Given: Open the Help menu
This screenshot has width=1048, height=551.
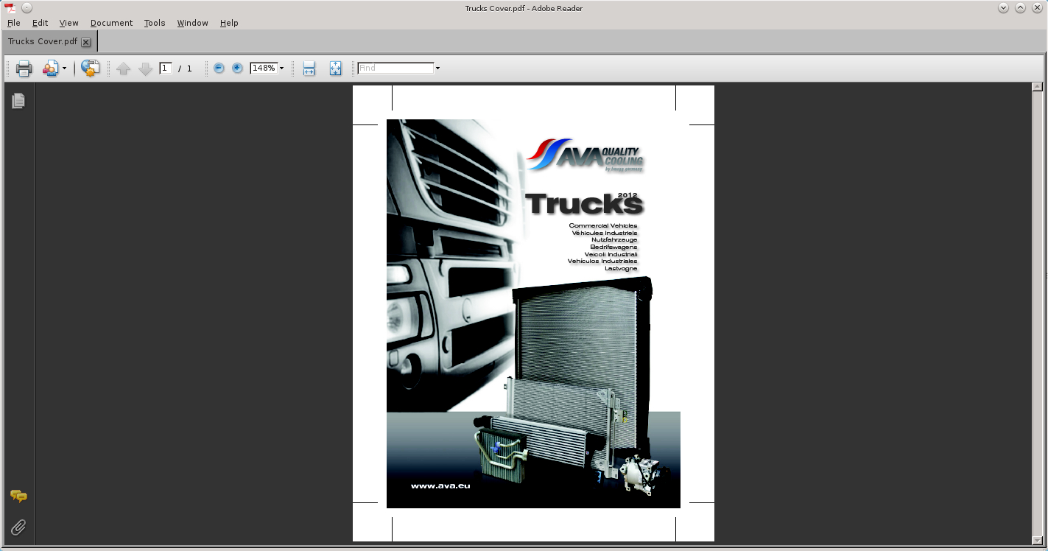Looking at the screenshot, I should tap(229, 23).
